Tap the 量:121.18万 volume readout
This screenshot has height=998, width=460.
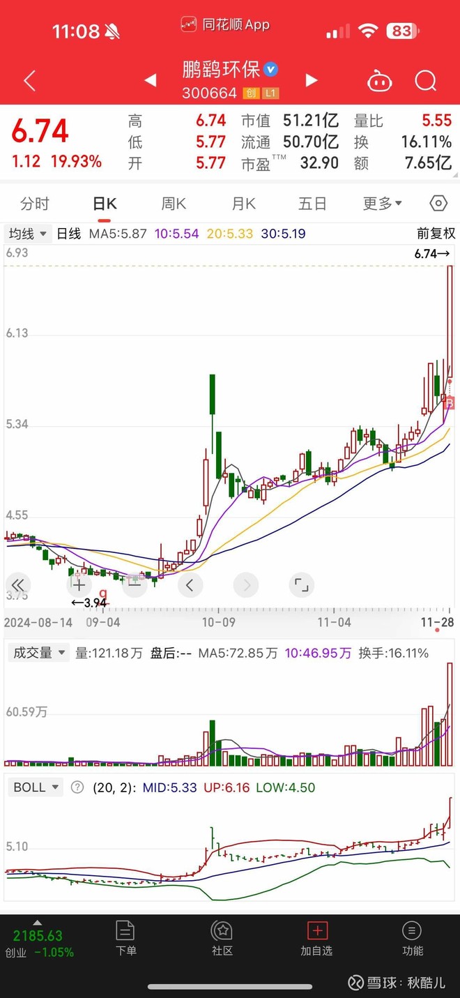coord(109,653)
